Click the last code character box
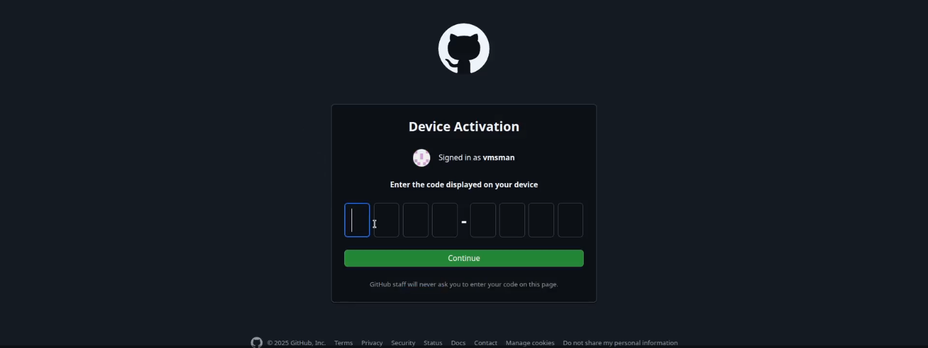This screenshot has height=348, width=928. click(570, 220)
